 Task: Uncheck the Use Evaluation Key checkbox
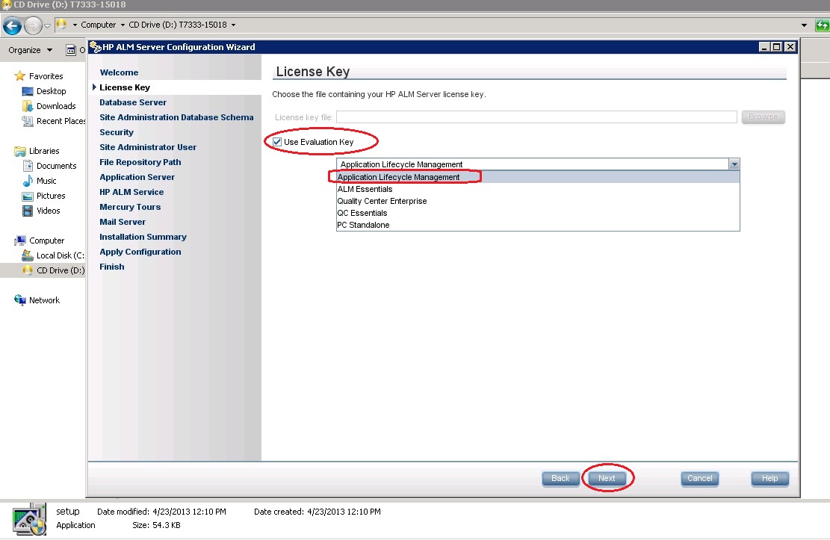point(277,142)
